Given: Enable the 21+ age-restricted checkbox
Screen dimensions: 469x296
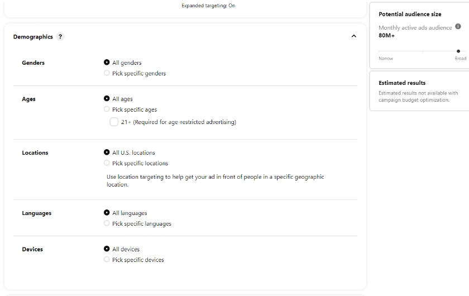Looking at the screenshot, I should (x=114, y=122).
